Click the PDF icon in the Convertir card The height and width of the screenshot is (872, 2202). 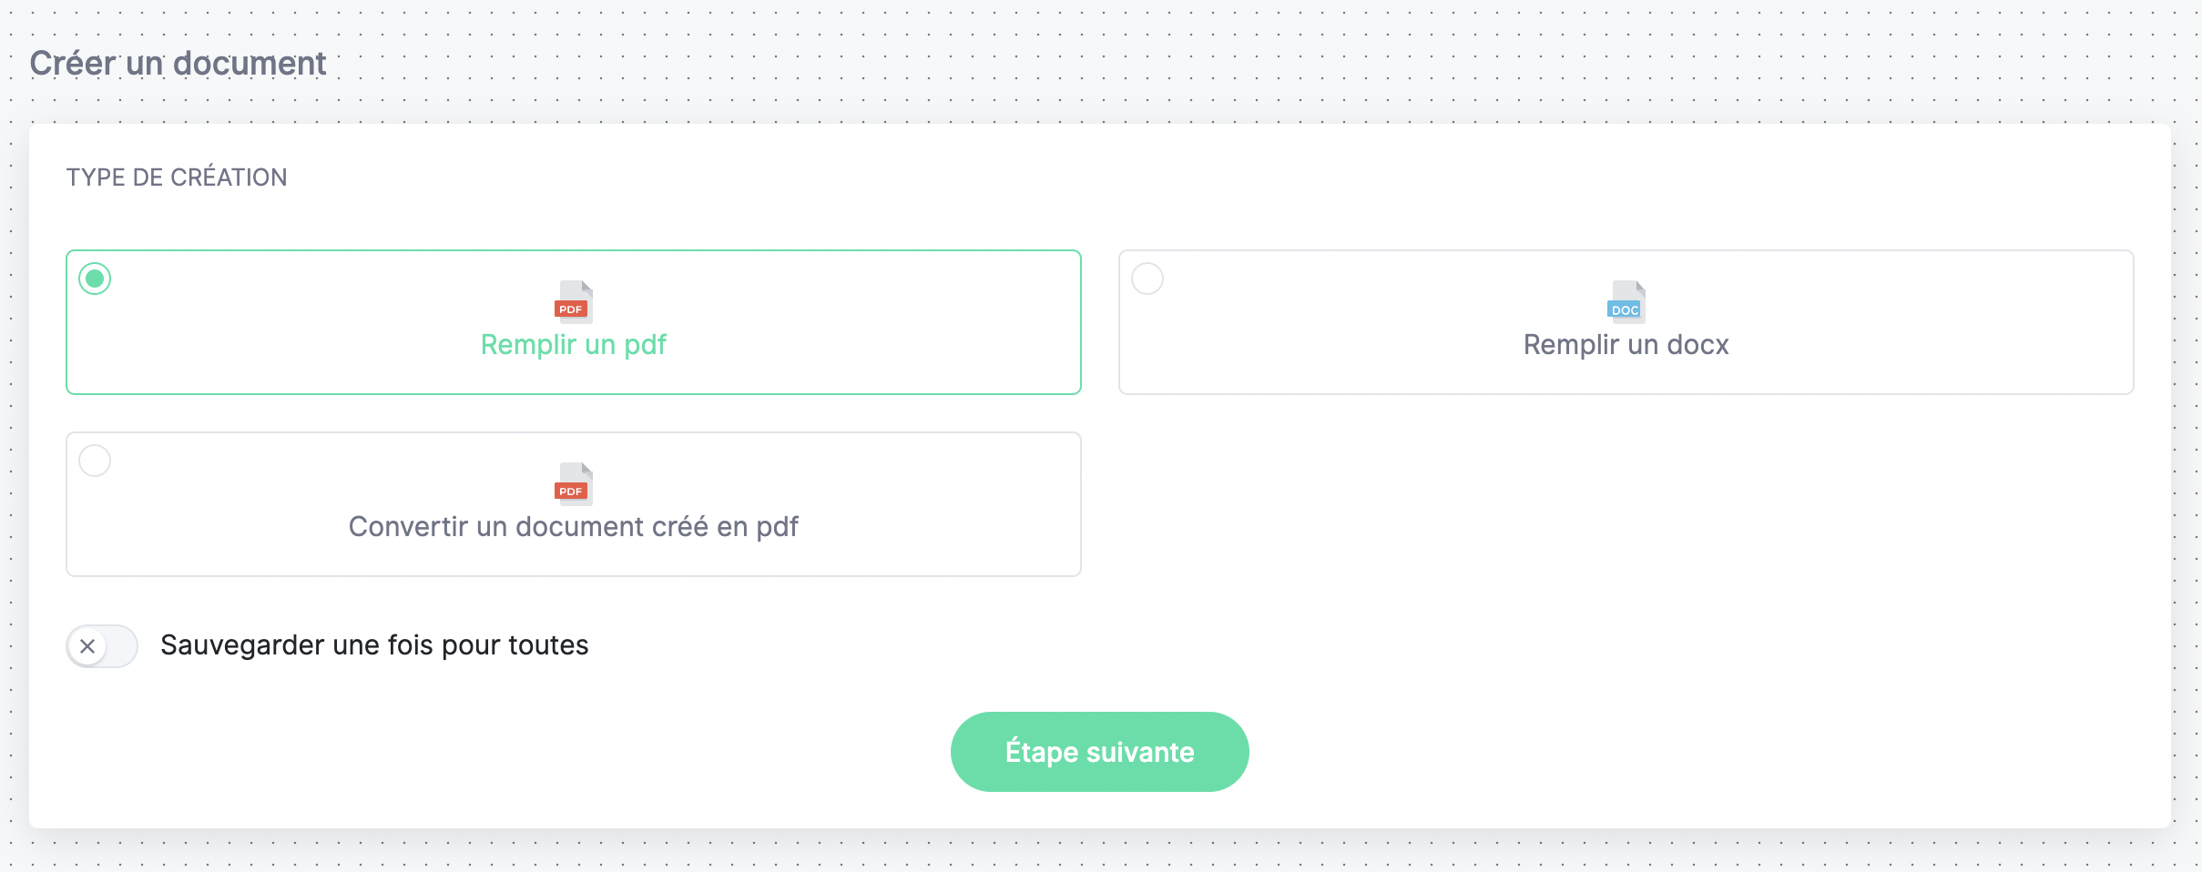574,483
